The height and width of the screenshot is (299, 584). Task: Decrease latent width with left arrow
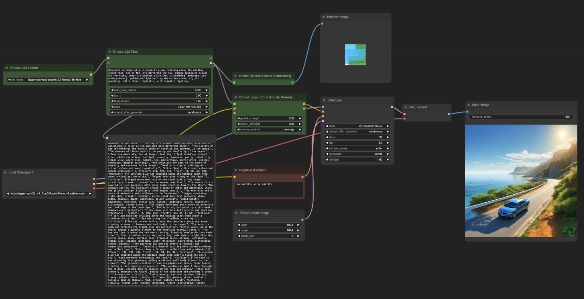(239, 225)
